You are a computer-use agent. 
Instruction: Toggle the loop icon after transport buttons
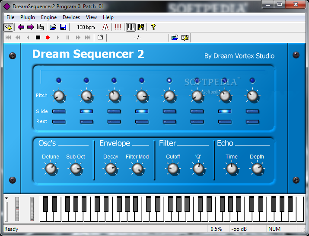tap(100, 37)
